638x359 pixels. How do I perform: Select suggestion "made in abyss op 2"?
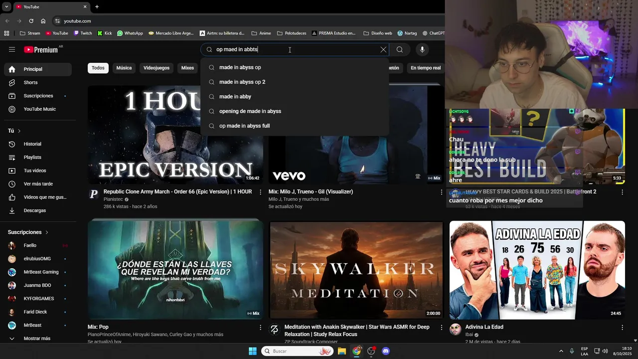coord(295,82)
